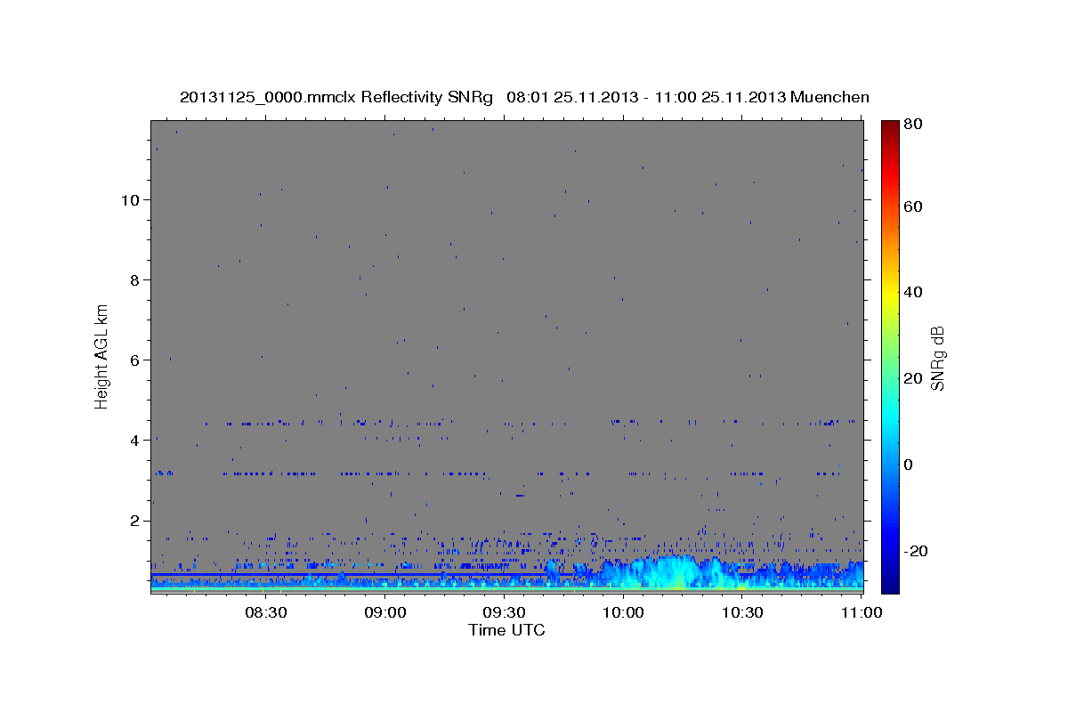Click the height tick label 10
The height and width of the screenshot is (712, 1068).
131,199
